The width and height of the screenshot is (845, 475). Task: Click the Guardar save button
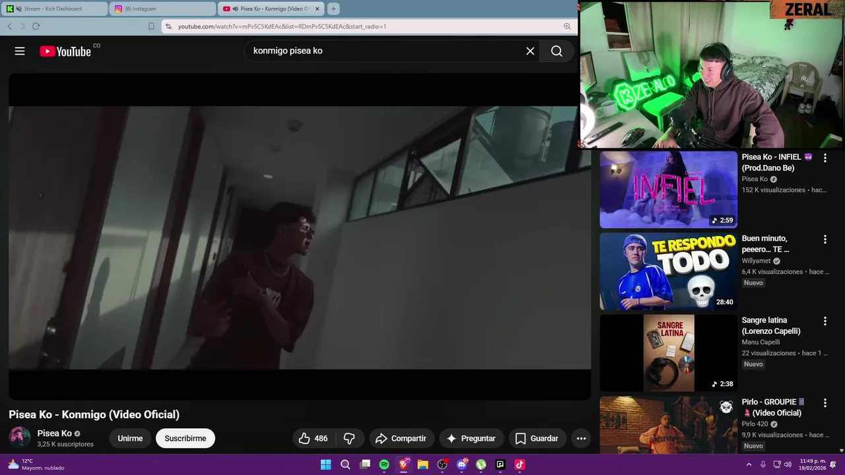pyautogui.click(x=537, y=438)
